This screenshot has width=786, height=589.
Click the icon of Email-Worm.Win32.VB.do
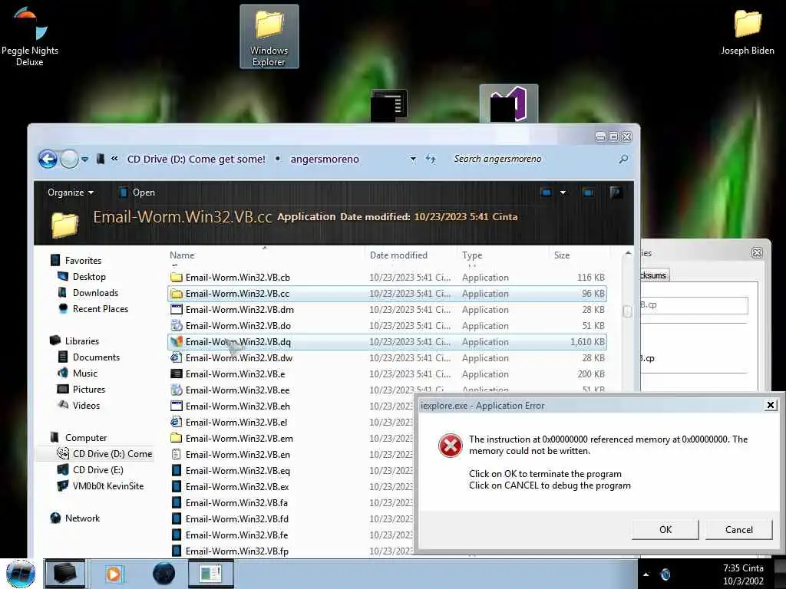coord(177,325)
